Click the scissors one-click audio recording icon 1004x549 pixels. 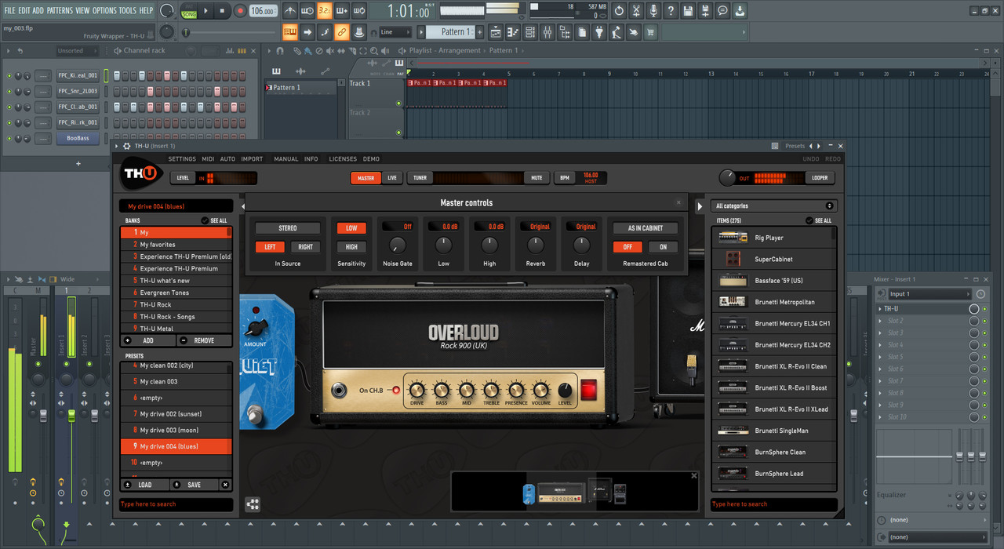point(636,11)
